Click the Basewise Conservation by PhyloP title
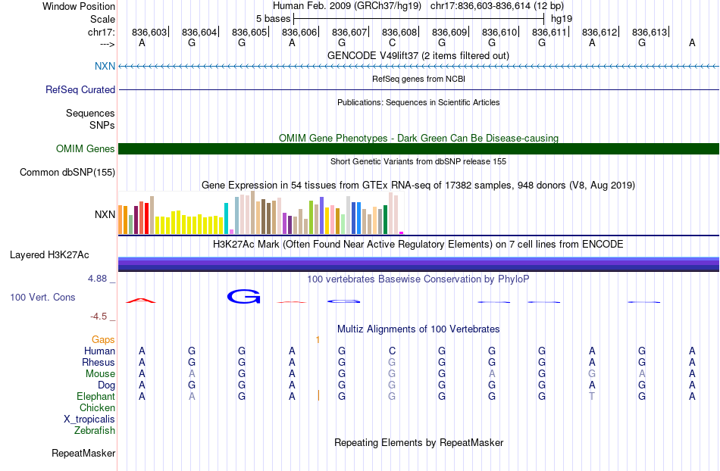 click(x=418, y=279)
